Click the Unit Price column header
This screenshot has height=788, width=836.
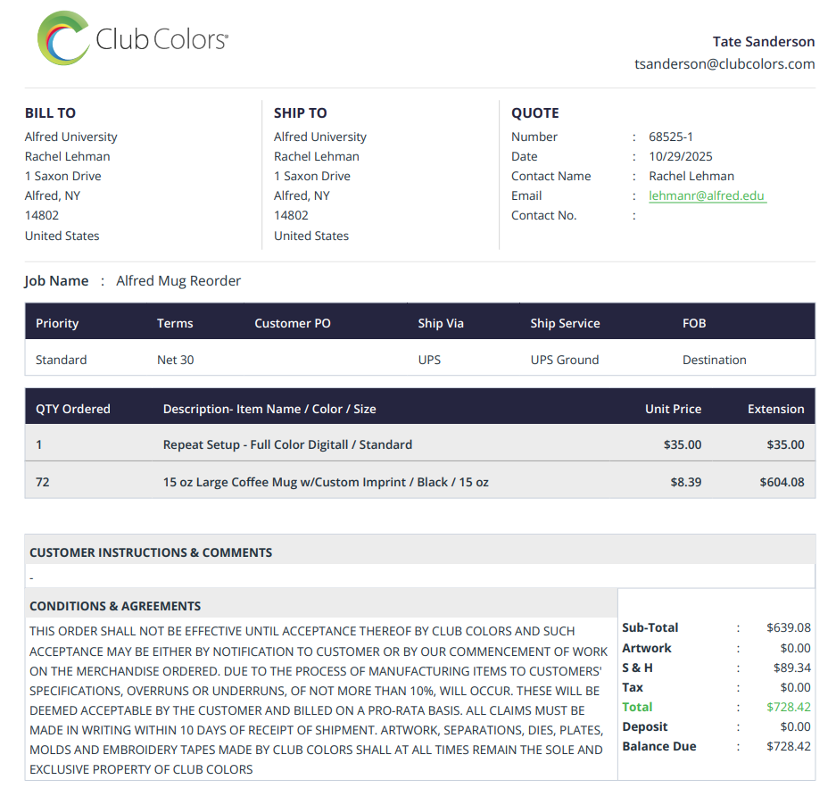click(x=673, y=409)
